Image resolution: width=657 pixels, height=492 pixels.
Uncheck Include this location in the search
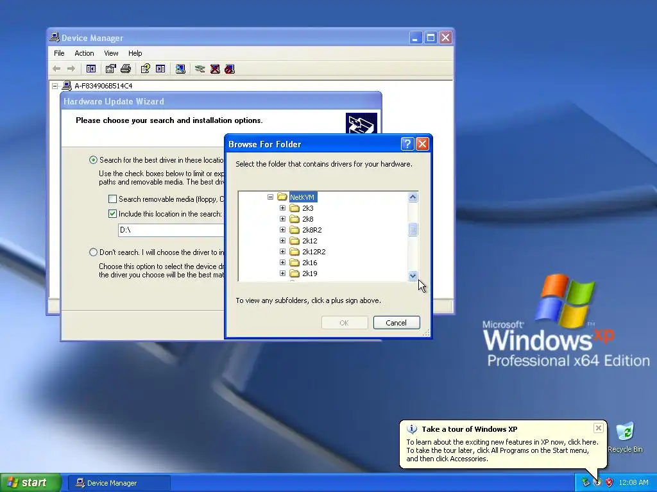pyautogui.click(x=112, y=214)
